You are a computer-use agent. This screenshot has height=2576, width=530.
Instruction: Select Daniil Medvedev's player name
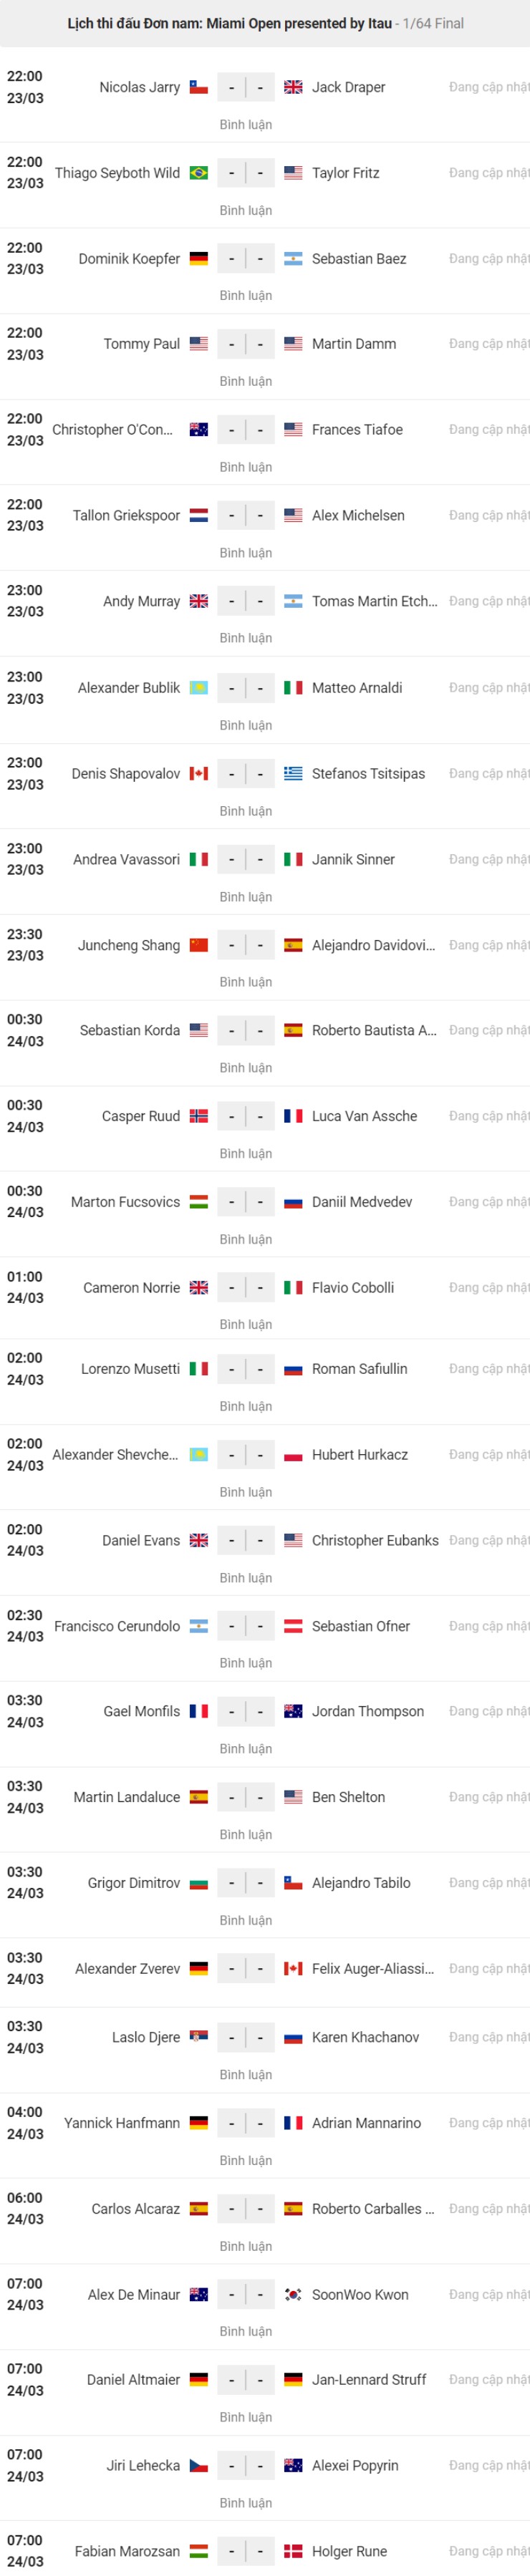361,1202
